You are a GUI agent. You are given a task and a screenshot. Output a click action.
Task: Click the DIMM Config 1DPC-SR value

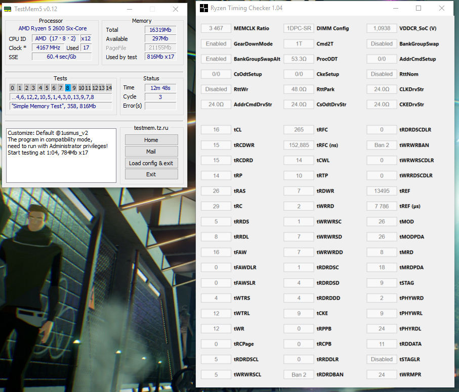tap(299, 28)
